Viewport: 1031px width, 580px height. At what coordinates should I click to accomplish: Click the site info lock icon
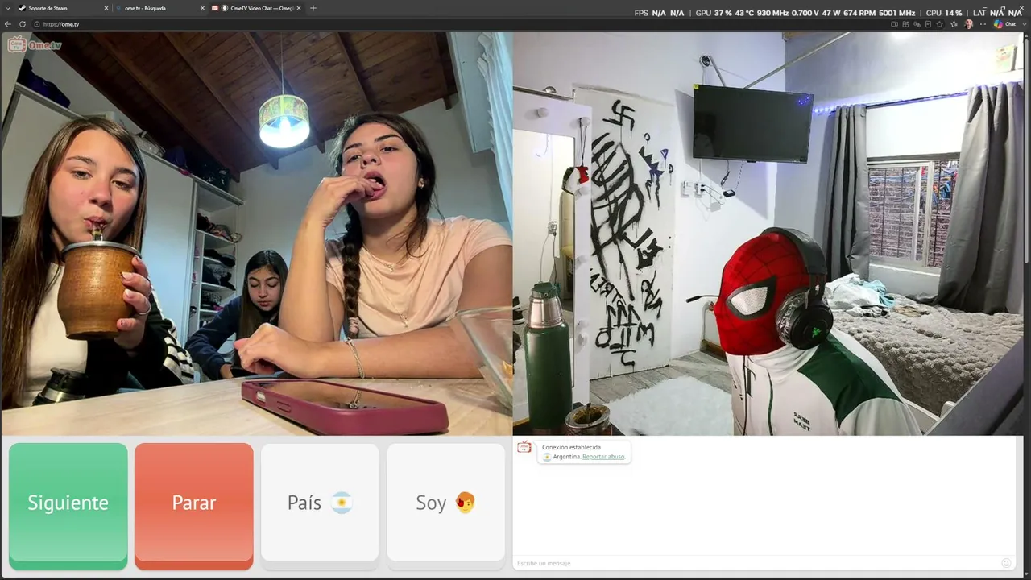(x=37, y=24)
